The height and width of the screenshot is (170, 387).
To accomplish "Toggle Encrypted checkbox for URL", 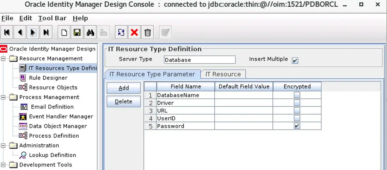I will point(297,110).
